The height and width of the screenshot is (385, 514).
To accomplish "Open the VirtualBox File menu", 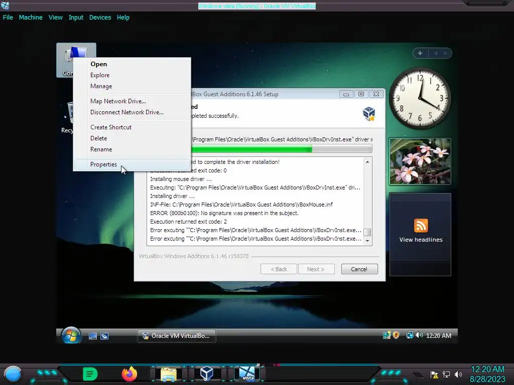I will pos(8,18).
